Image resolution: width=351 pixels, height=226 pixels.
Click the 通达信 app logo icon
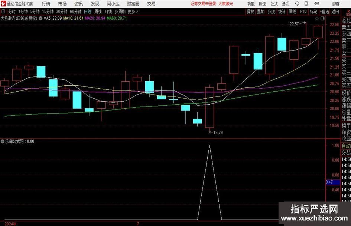coord(3,4)
